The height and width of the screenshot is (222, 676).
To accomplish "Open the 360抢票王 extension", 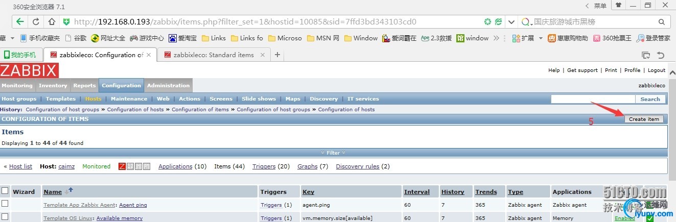I will (612, 38).
